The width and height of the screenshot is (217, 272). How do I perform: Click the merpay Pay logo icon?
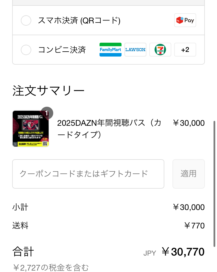tap(185, 20)
